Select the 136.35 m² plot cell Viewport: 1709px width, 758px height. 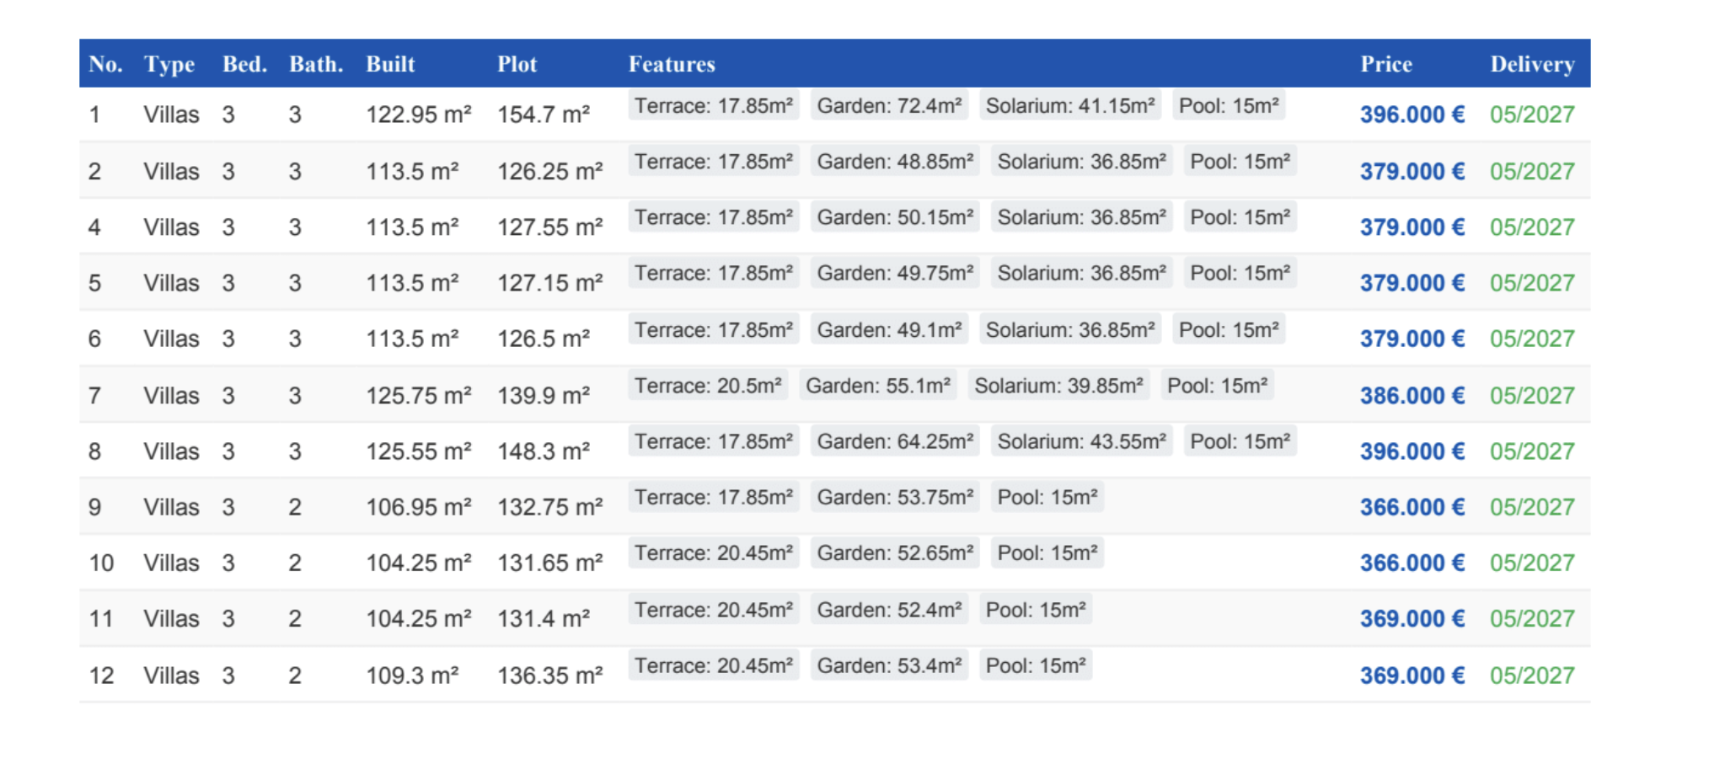tap(549, 675)
